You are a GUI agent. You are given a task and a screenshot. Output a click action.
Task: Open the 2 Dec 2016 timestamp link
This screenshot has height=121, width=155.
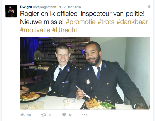click(72, 7)
